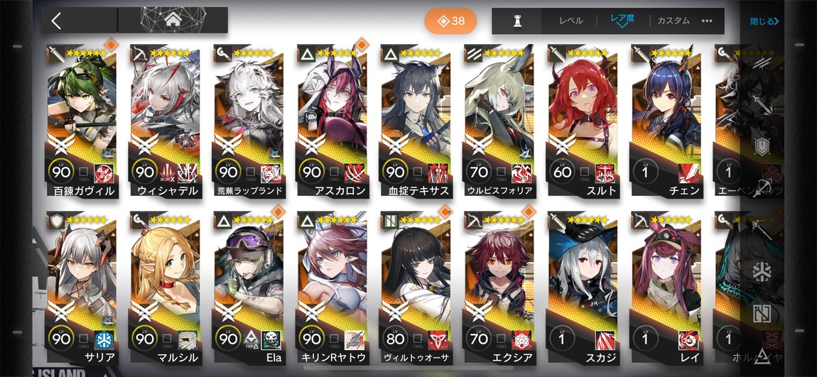817x377 pixels.
Task: Open the three-dots more options menu
Action: (x=707, y=21)
